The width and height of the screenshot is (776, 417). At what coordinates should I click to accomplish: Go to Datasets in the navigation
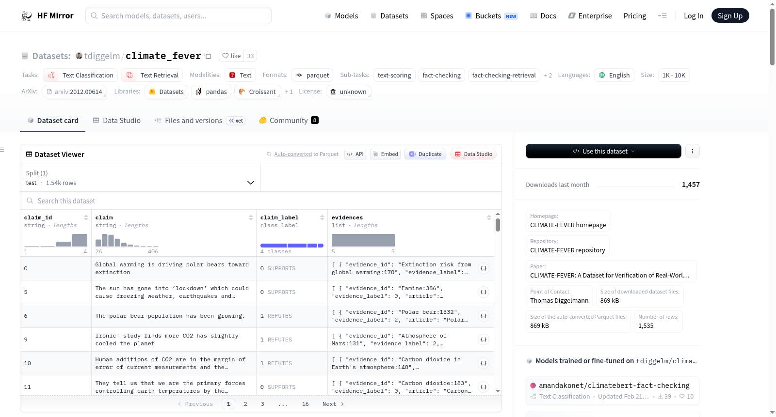pos(389,16)
